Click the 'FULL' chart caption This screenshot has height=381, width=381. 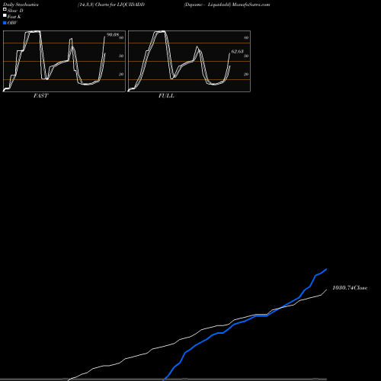166,96
